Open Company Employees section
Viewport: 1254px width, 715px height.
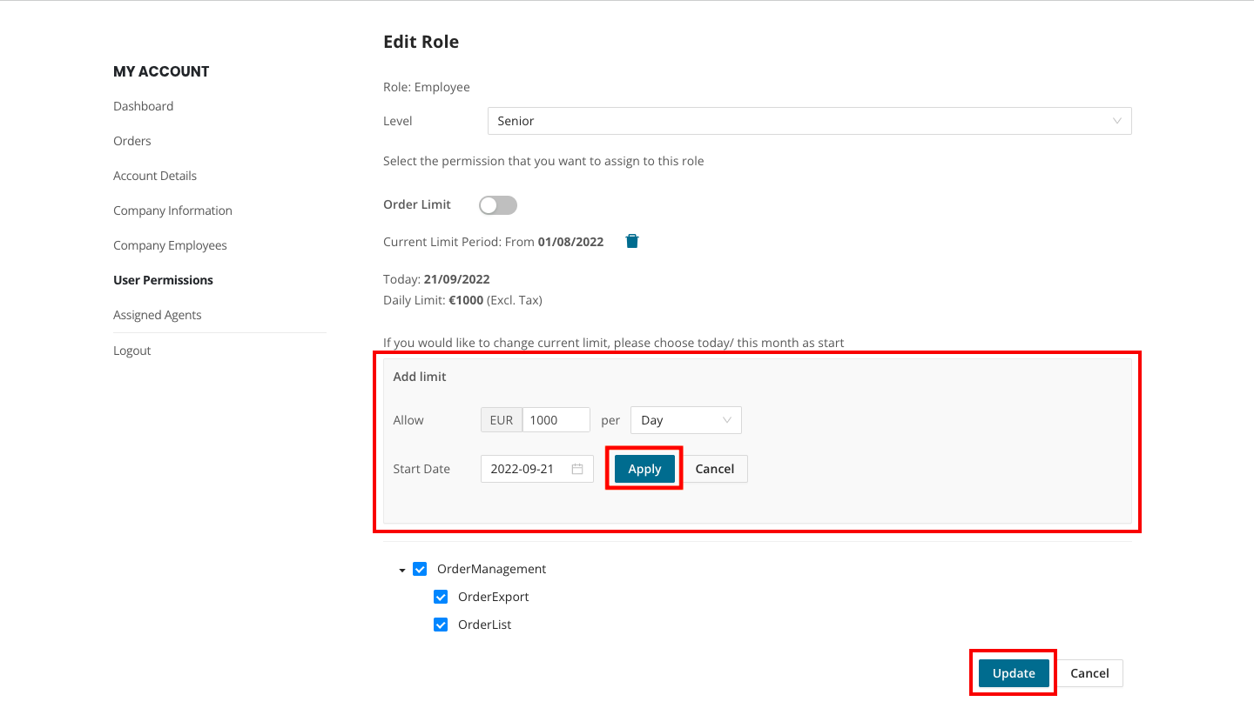[x=170, y=245]
